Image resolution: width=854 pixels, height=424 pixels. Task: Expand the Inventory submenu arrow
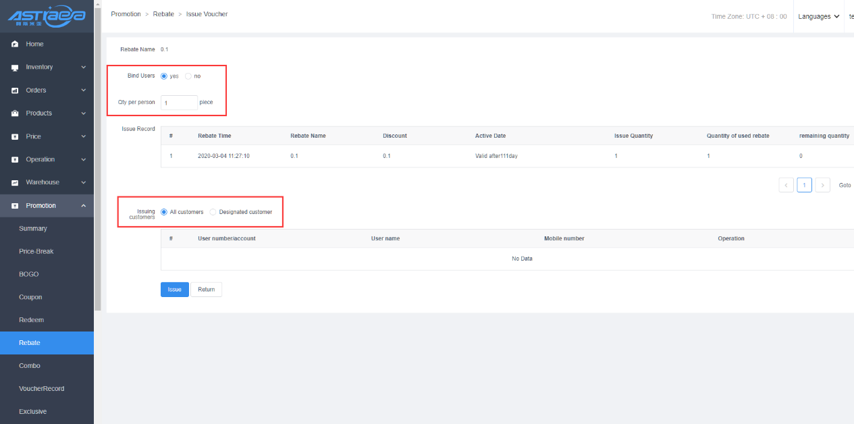point(83,68)
